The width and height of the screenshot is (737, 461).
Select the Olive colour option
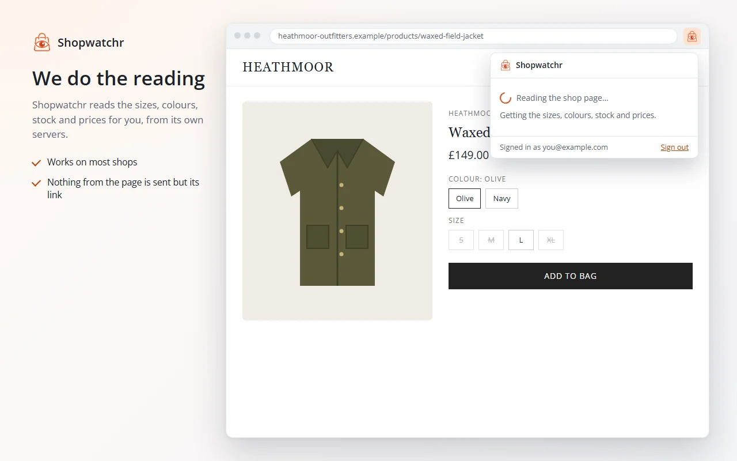point(465,198)
